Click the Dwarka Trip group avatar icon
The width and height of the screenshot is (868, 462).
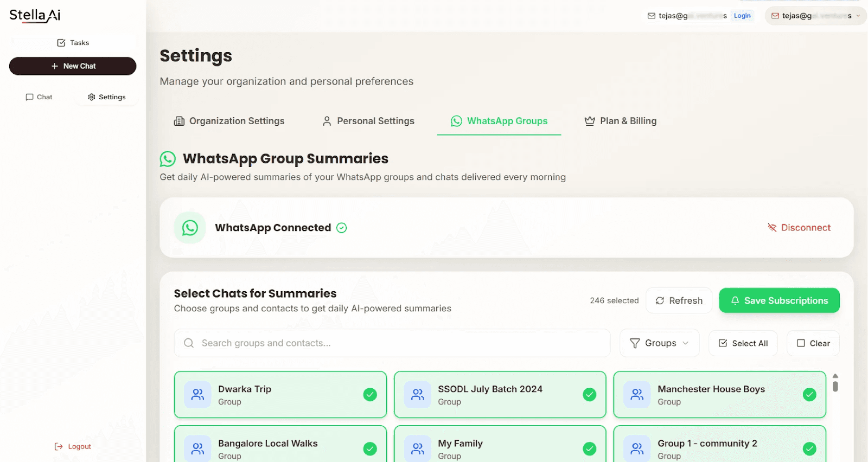click(197, 394)
